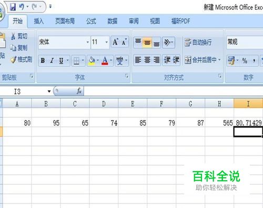This screenshot has height=208, width=263.
Task: Align text left
Action: pyautogui.click(x=138, y=60)
